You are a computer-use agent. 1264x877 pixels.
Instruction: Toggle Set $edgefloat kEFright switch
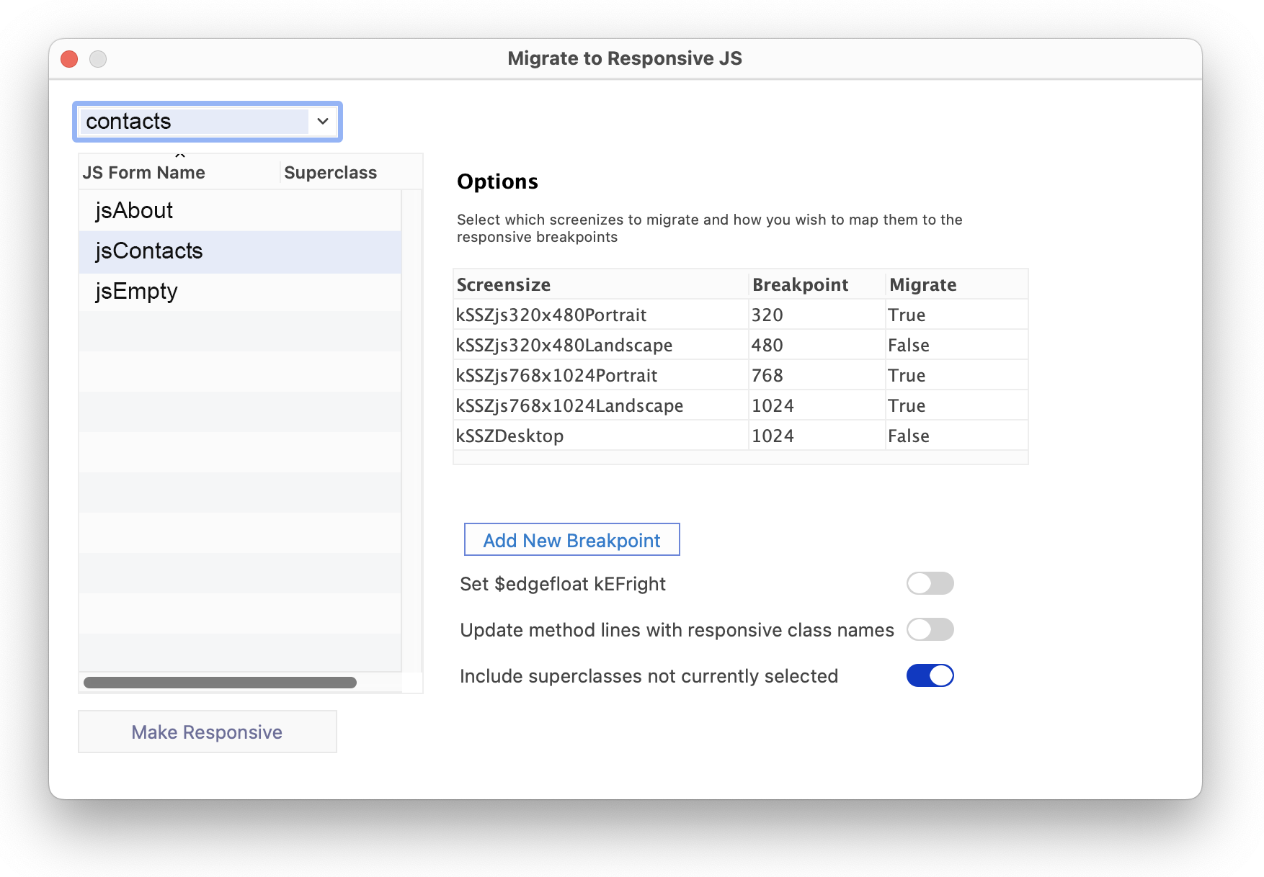[930, 583]
